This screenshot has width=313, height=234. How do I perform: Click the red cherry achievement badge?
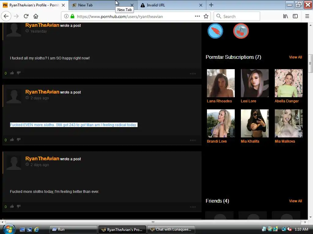(241, 31)
